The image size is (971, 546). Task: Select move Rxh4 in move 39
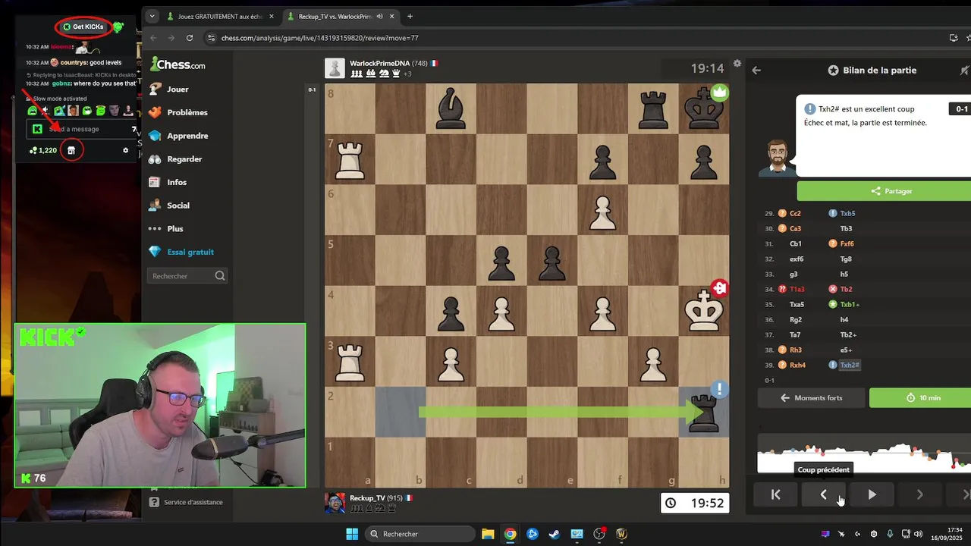pyautogui.click(x=797, y=365)
